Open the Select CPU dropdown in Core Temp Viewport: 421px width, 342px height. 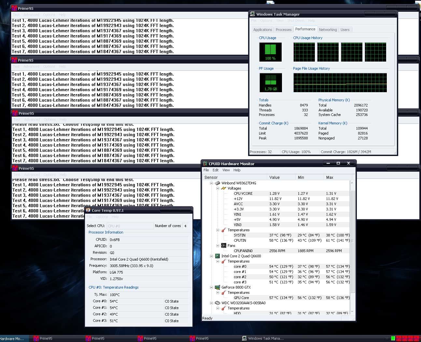(130, 226)
